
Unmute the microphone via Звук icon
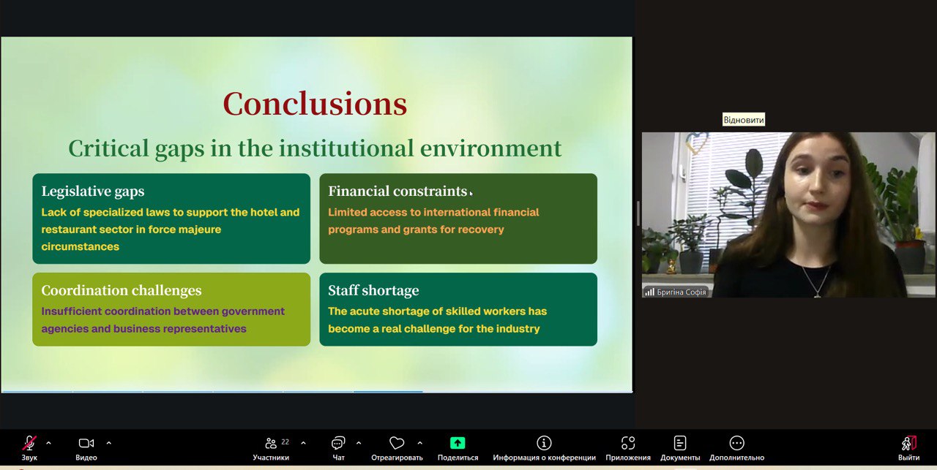coord(29,444)
